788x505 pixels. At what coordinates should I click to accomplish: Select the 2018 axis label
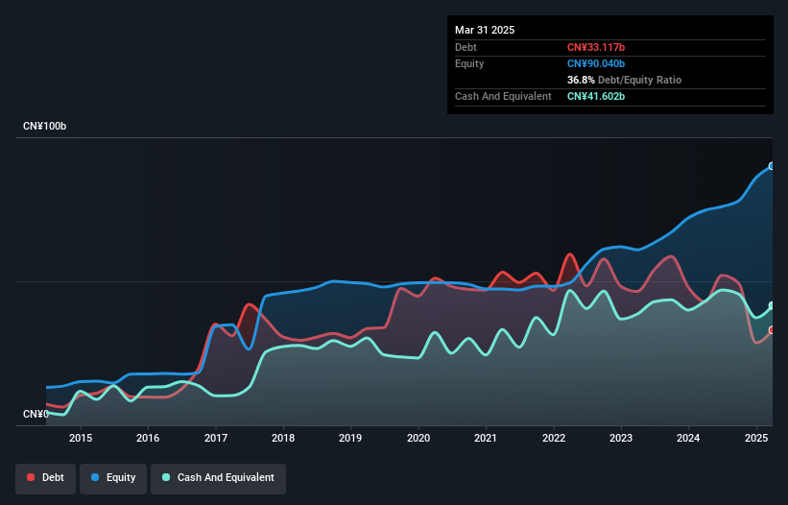283,438
